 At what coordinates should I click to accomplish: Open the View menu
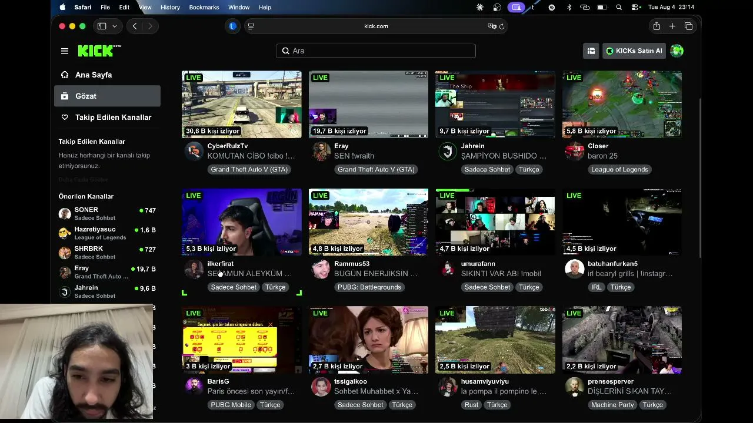[145, 7]
